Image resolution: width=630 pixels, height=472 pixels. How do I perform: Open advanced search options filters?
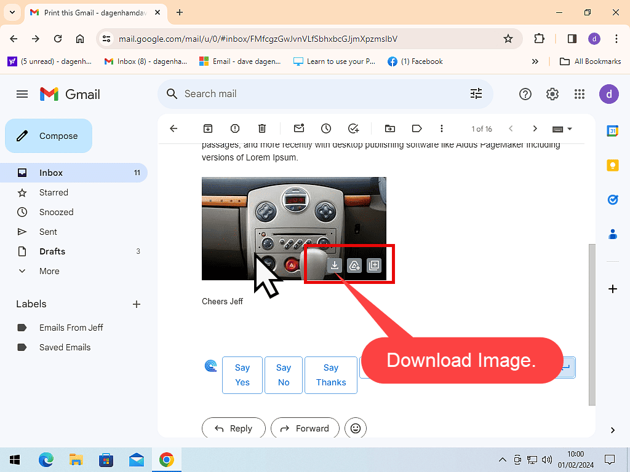point(476,93)
